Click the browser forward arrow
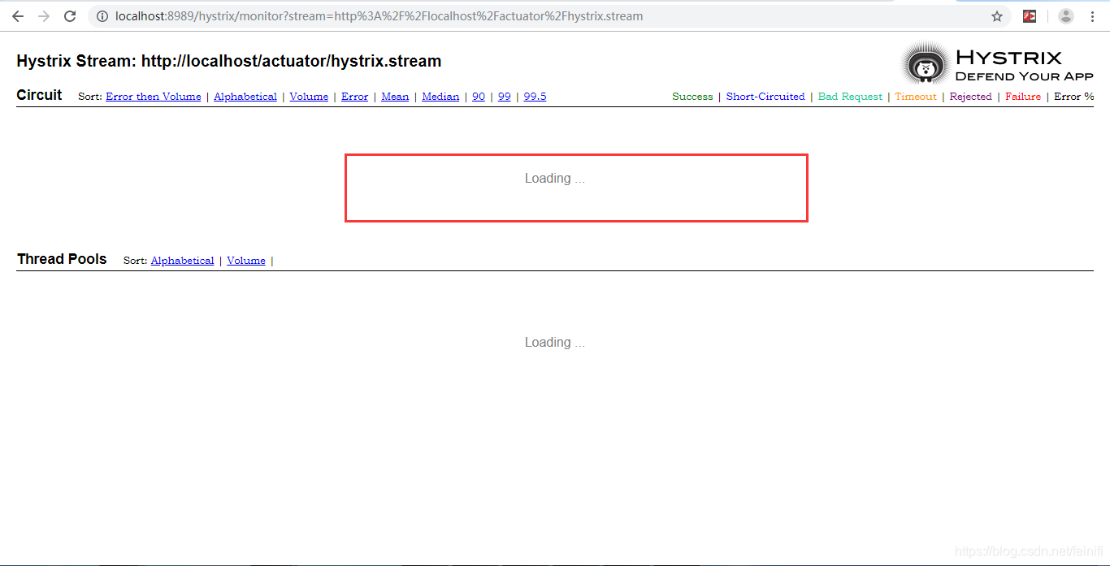 point(44,16)
